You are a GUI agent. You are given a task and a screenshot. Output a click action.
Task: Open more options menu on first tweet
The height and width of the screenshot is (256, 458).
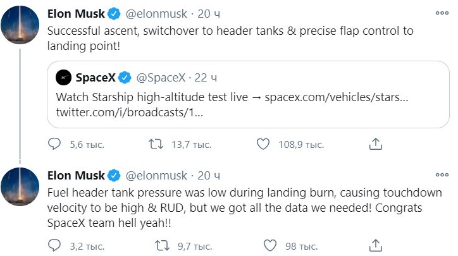click(441, 13)
